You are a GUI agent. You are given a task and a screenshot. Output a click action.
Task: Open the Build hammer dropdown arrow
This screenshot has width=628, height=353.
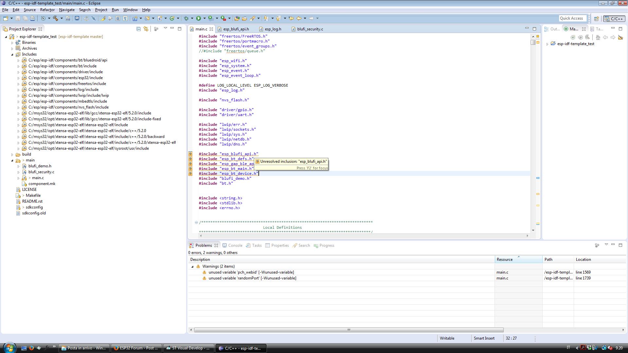click(x=61, y=18)
